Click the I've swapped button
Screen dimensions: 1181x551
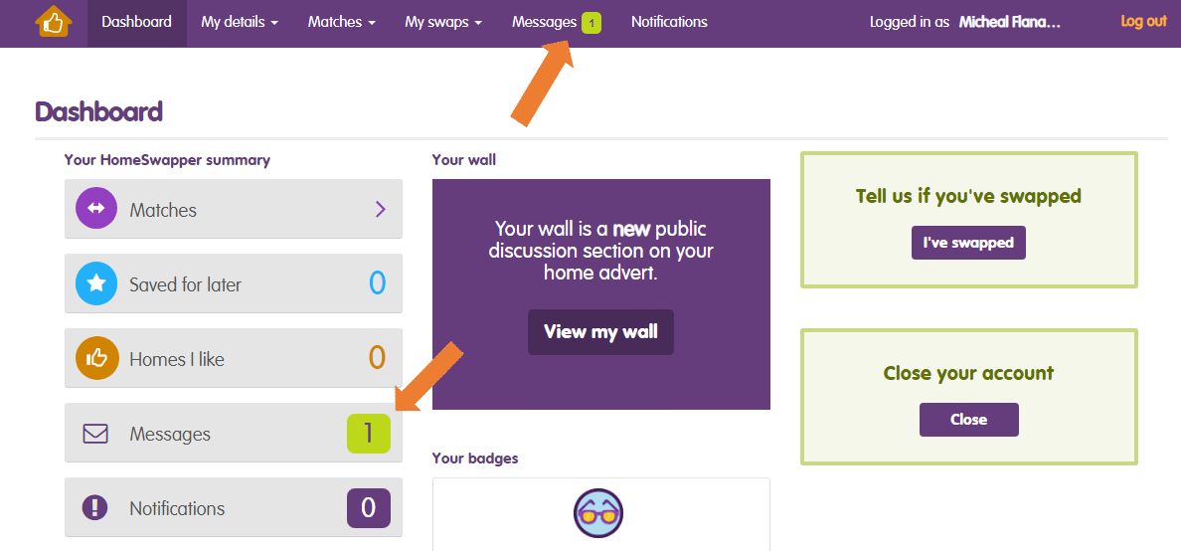(968, 243)
